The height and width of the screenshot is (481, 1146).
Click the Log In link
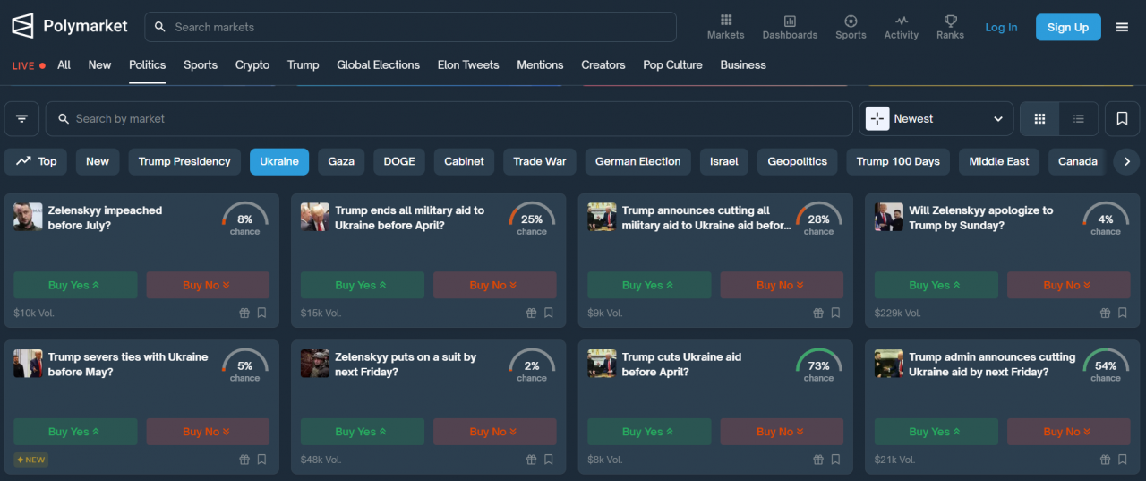1001,27
